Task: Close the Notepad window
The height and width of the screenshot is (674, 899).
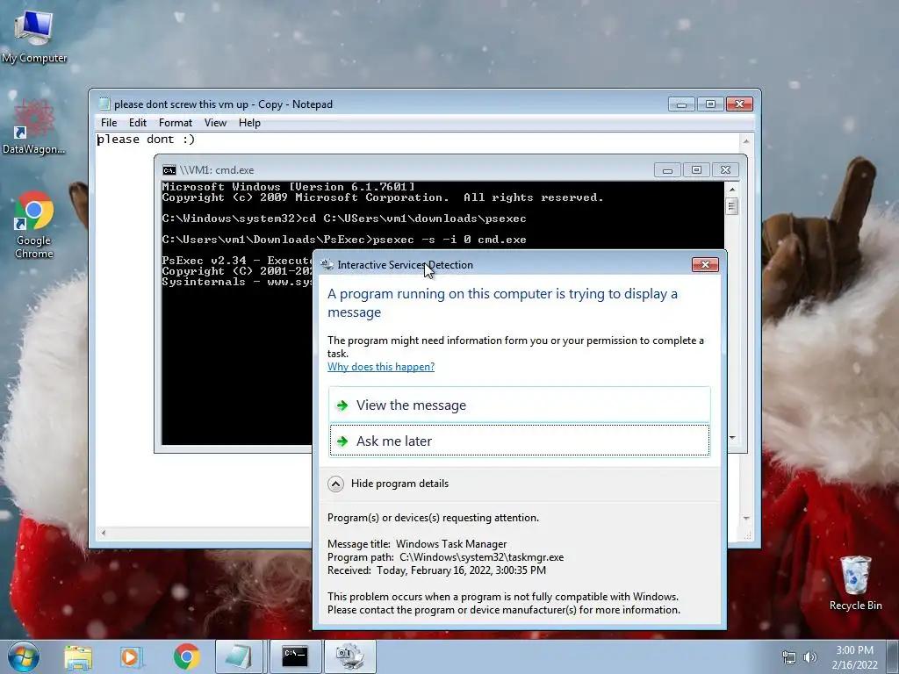Action: click(739, 104)
